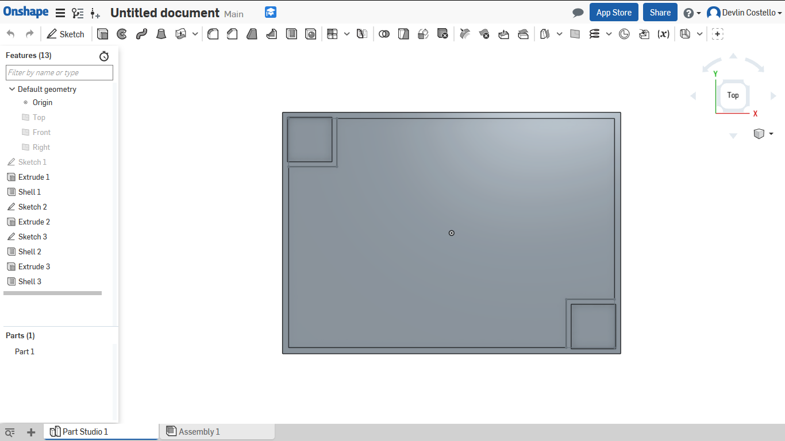
Task: Select the Derived tool
Action: coord(644,34)
